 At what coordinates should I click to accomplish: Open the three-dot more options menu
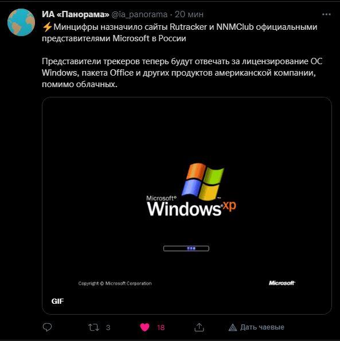tap(326, 14)
